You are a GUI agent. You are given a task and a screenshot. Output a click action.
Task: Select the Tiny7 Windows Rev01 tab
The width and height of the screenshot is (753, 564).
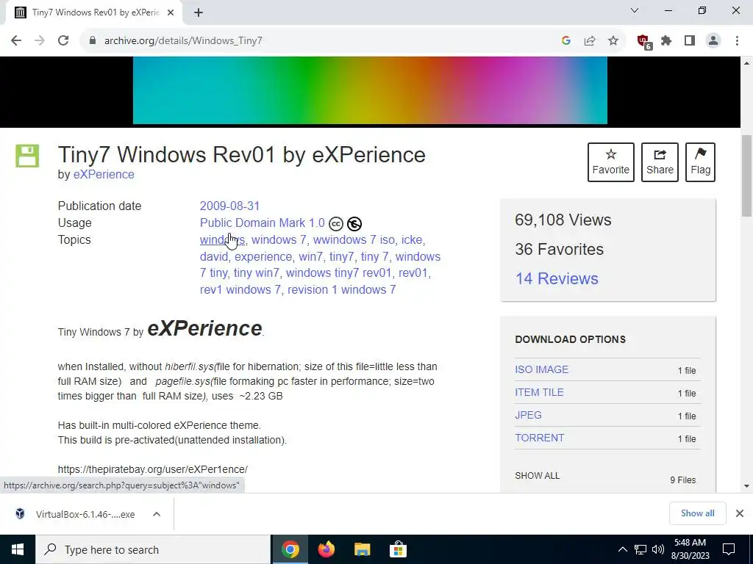95,13
